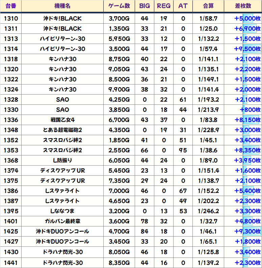This screenshot has height=268, width=262.
Task: Click the 機種名 column header
Action: pyautogui.click(x=62, y=6)
